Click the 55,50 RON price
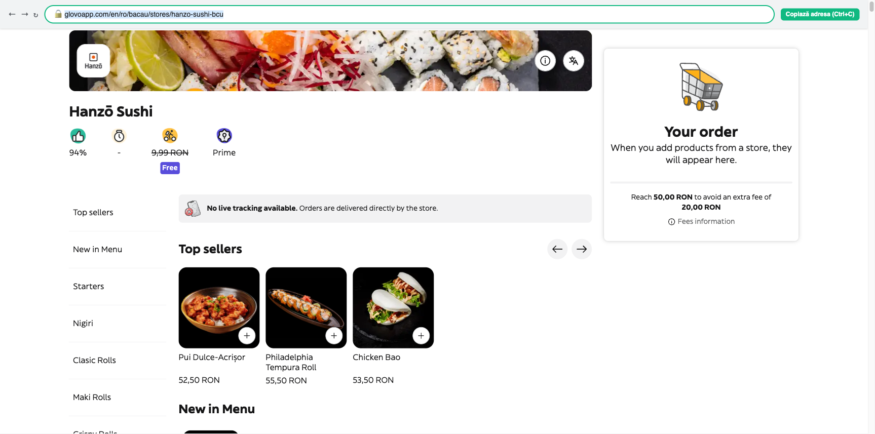This screenshot has height=434, width=875. click(x=286, y=381)
